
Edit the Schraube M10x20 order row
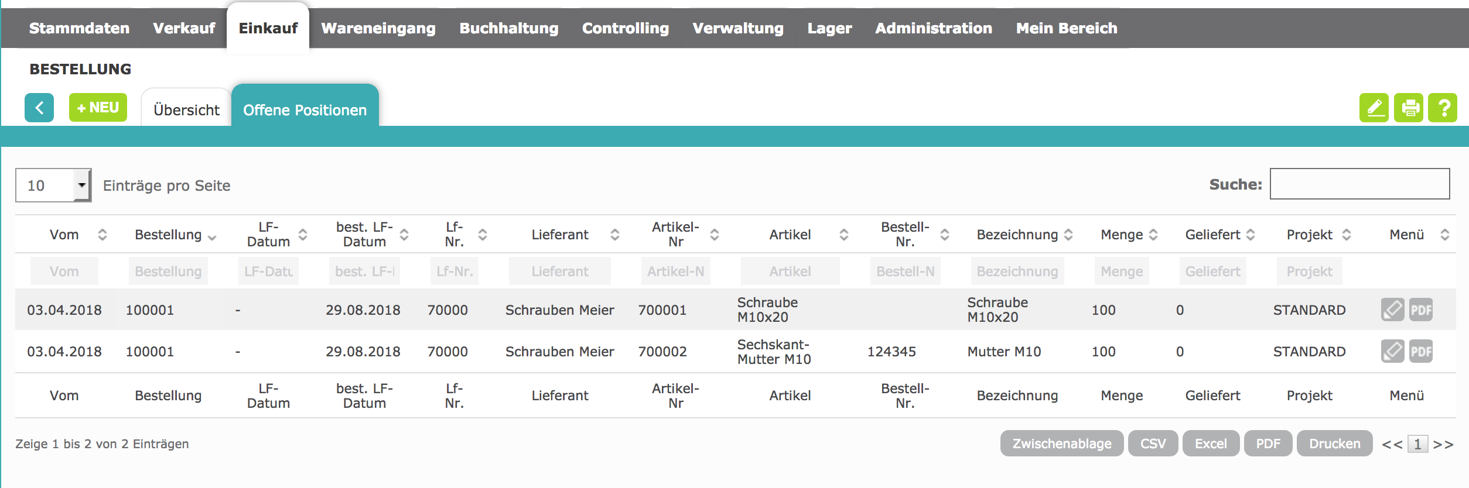(1392, 310)
